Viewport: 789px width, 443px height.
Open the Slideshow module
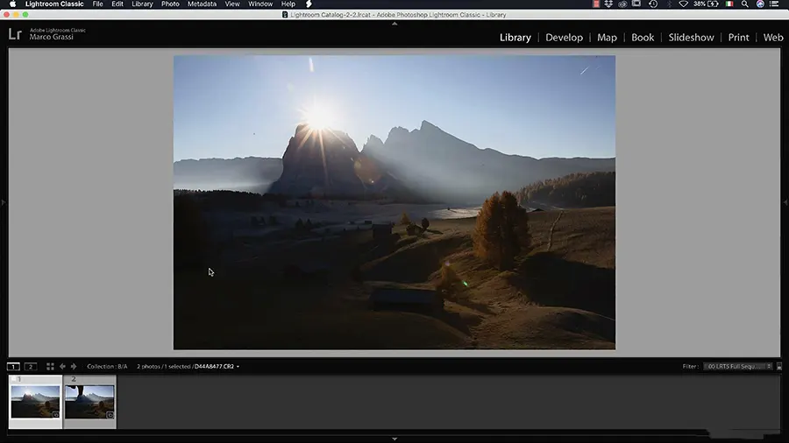tap(691, 38)
